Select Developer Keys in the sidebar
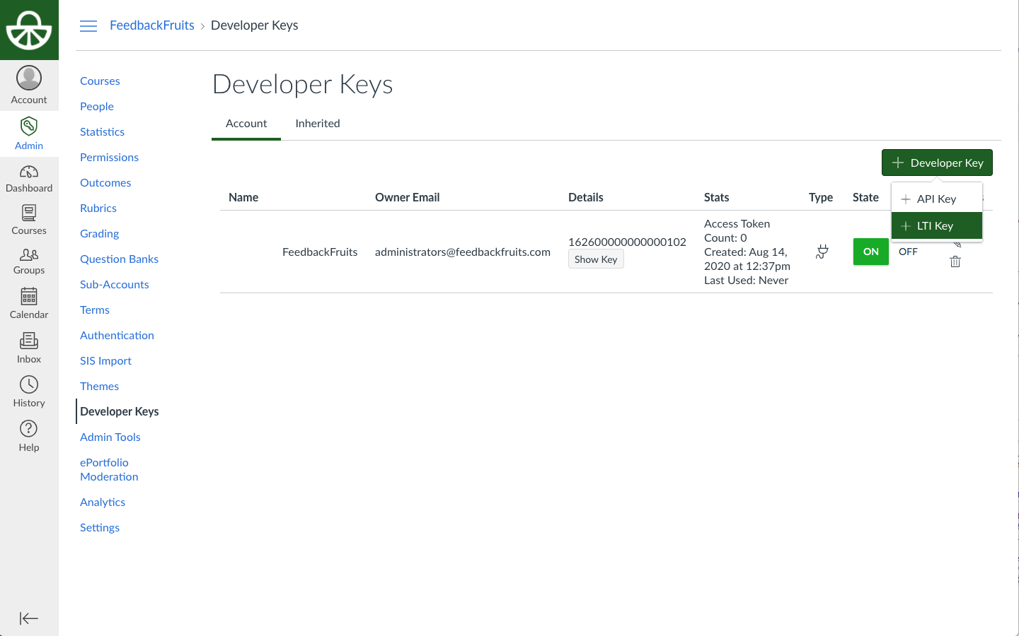The width and height of the screenshot is (1019, 636). [x=120, y=412]
